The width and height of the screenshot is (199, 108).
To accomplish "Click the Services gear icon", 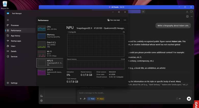I will tap(8, 56).
